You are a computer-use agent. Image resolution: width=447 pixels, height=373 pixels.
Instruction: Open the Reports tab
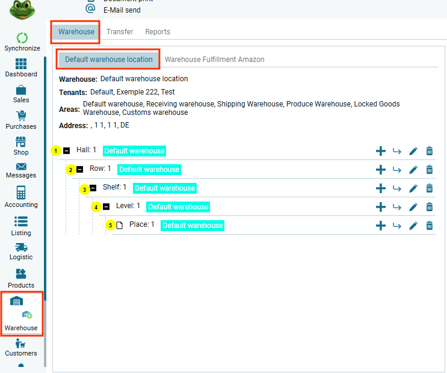(158, 32)
